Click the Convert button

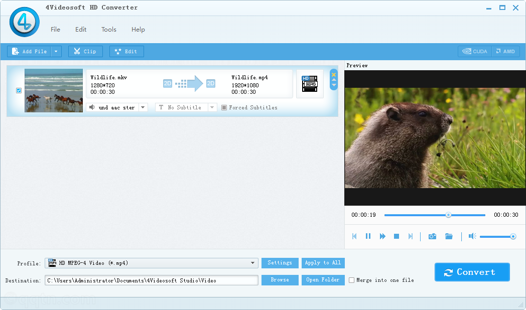click(472, 272)
